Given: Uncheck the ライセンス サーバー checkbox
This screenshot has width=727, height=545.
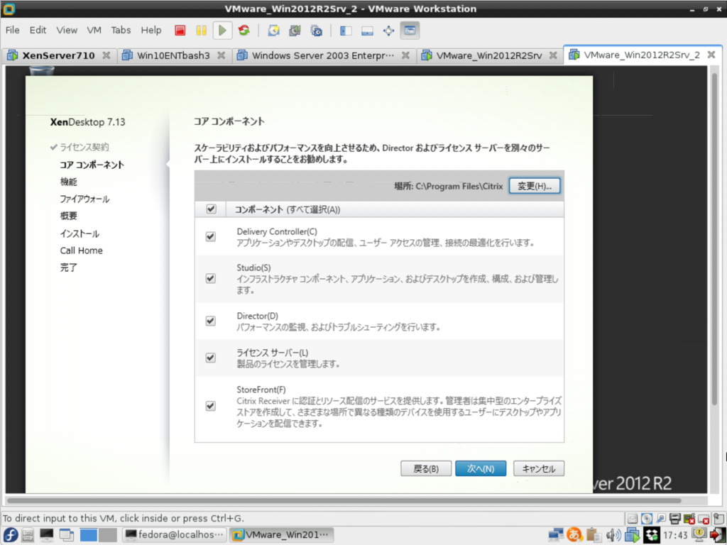Looking at the screenshot, I should [x=210, y=358].
